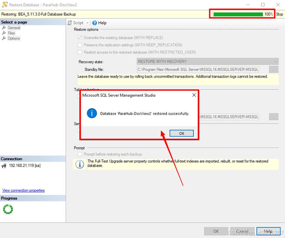Toggle Preserve the replication settings checkbox
The height and width of the screenshot is (238, 285).
[80, 45]
